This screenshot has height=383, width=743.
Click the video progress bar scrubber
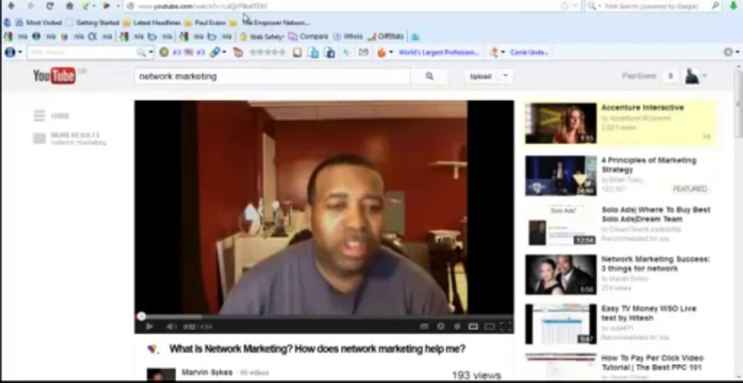click(141, 316)
